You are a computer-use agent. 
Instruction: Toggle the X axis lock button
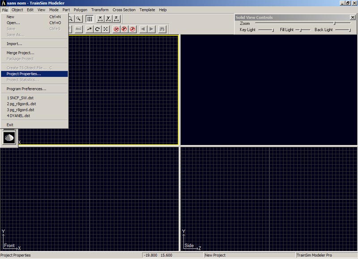(116, 29)
